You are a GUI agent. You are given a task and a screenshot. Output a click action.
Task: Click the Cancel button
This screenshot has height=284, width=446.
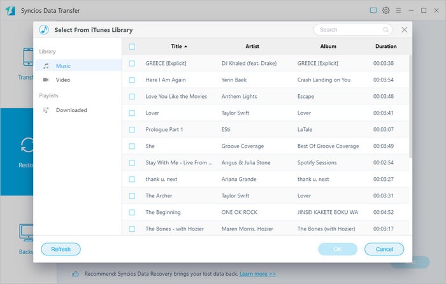pos(384,249)
